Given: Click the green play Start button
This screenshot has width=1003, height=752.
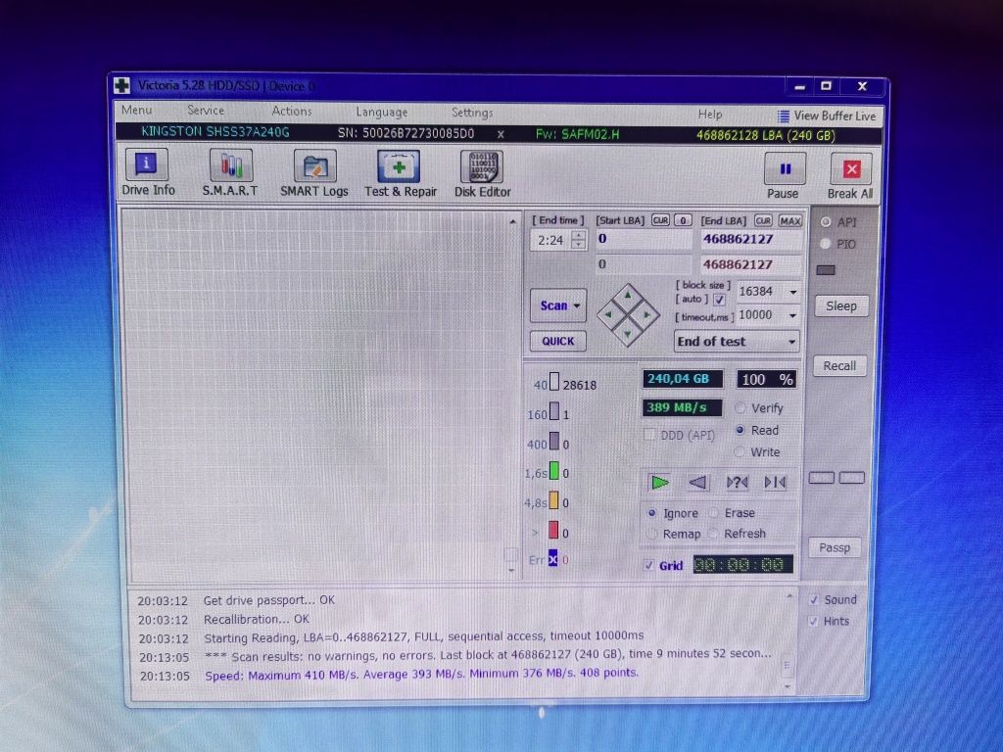Looking at the screenshot, I should (x=659, y=482).
